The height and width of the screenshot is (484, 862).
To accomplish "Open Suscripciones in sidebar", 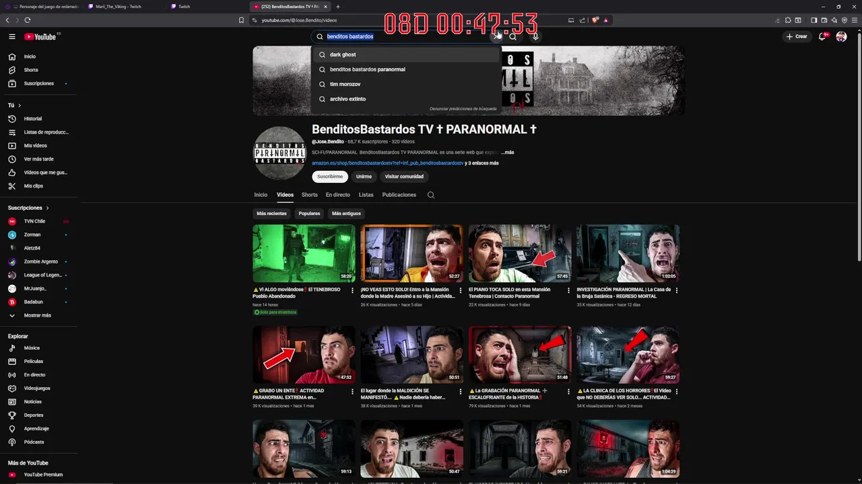I will tap(38, 83).
